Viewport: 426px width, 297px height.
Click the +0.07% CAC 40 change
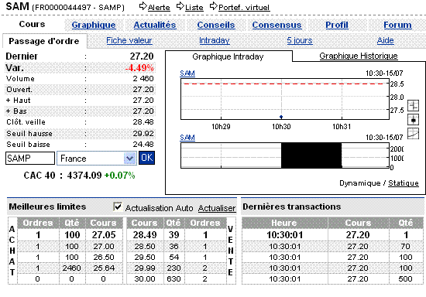pos(120,176)
